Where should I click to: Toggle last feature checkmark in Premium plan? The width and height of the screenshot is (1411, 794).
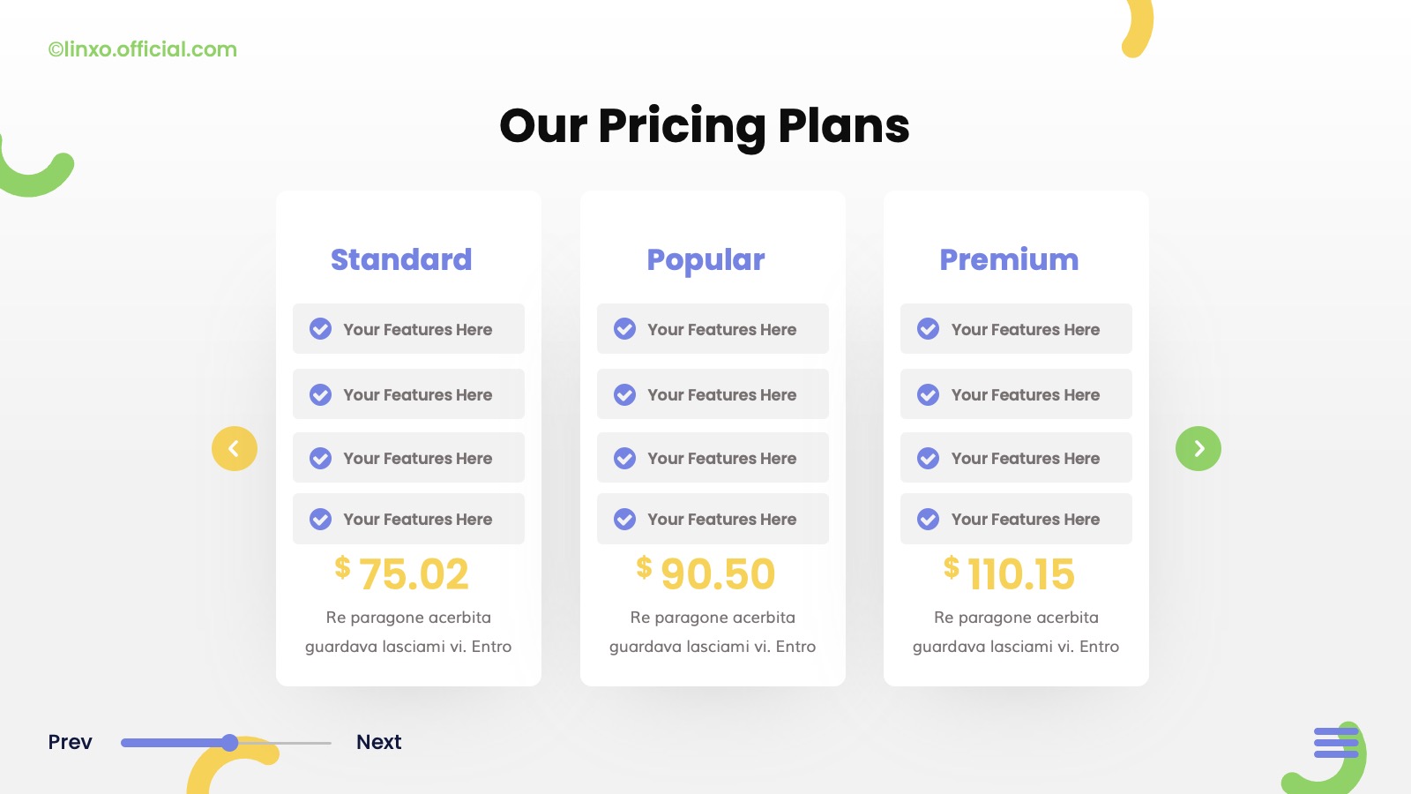pyautogui.click(x=929, y=519)
